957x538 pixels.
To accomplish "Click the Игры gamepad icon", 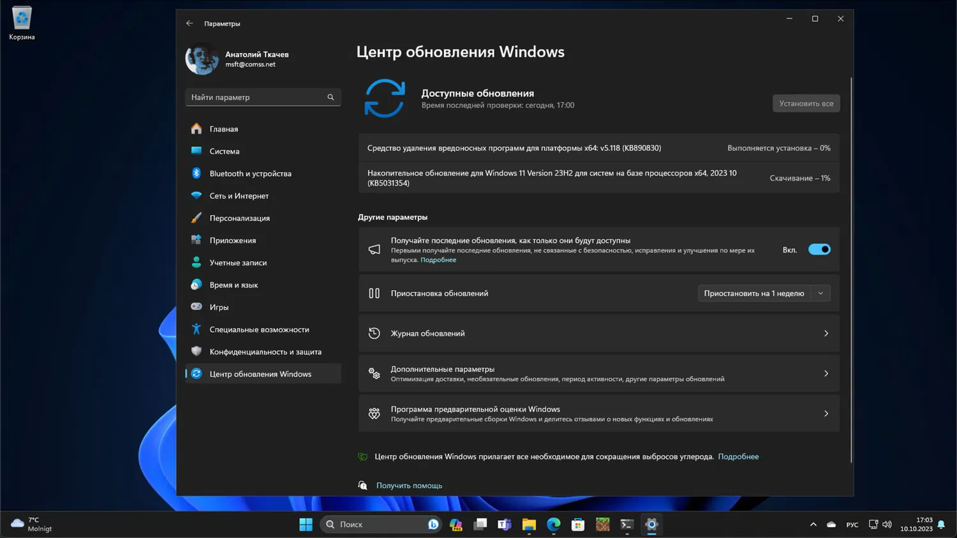I will (x=197, y=307).
